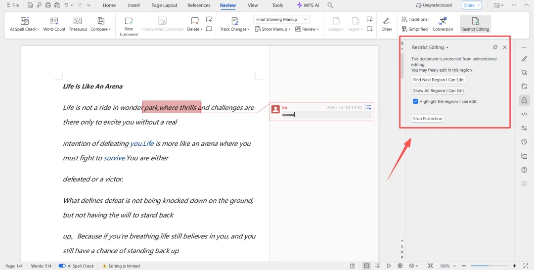Image resolution: width=534 pixels, height=270 pixels.
Task: Expand the Show Markup menu
Action: (x=273, y=29)
